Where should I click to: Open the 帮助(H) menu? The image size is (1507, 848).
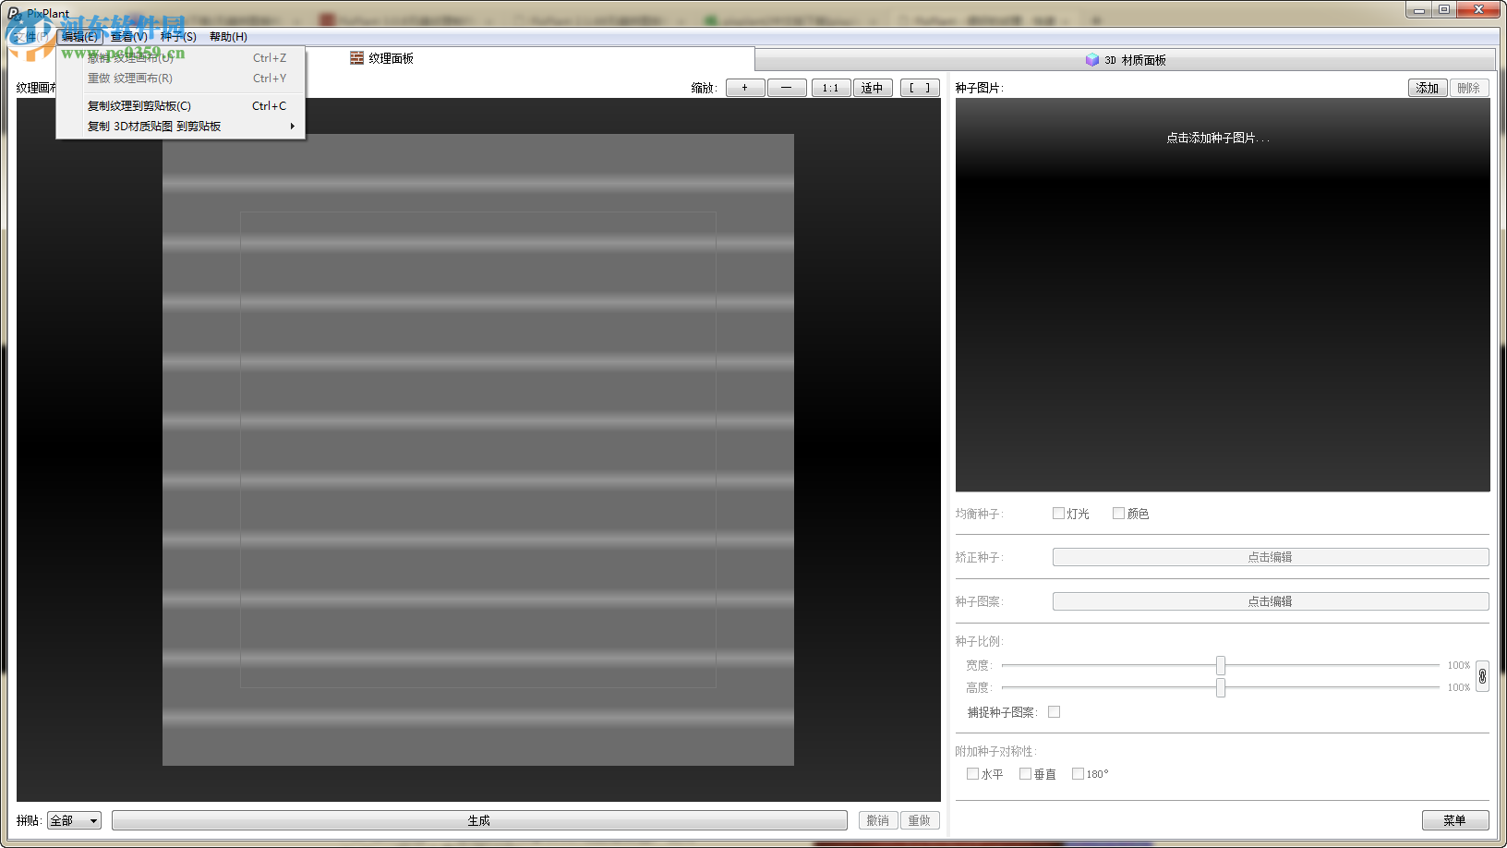pos(228,37)
